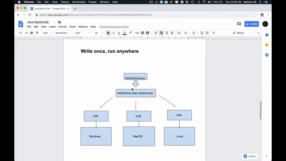The width and height of the screenshot is (286, 161).
Task: Open the Docs File menu
Action: coord(29,27)
